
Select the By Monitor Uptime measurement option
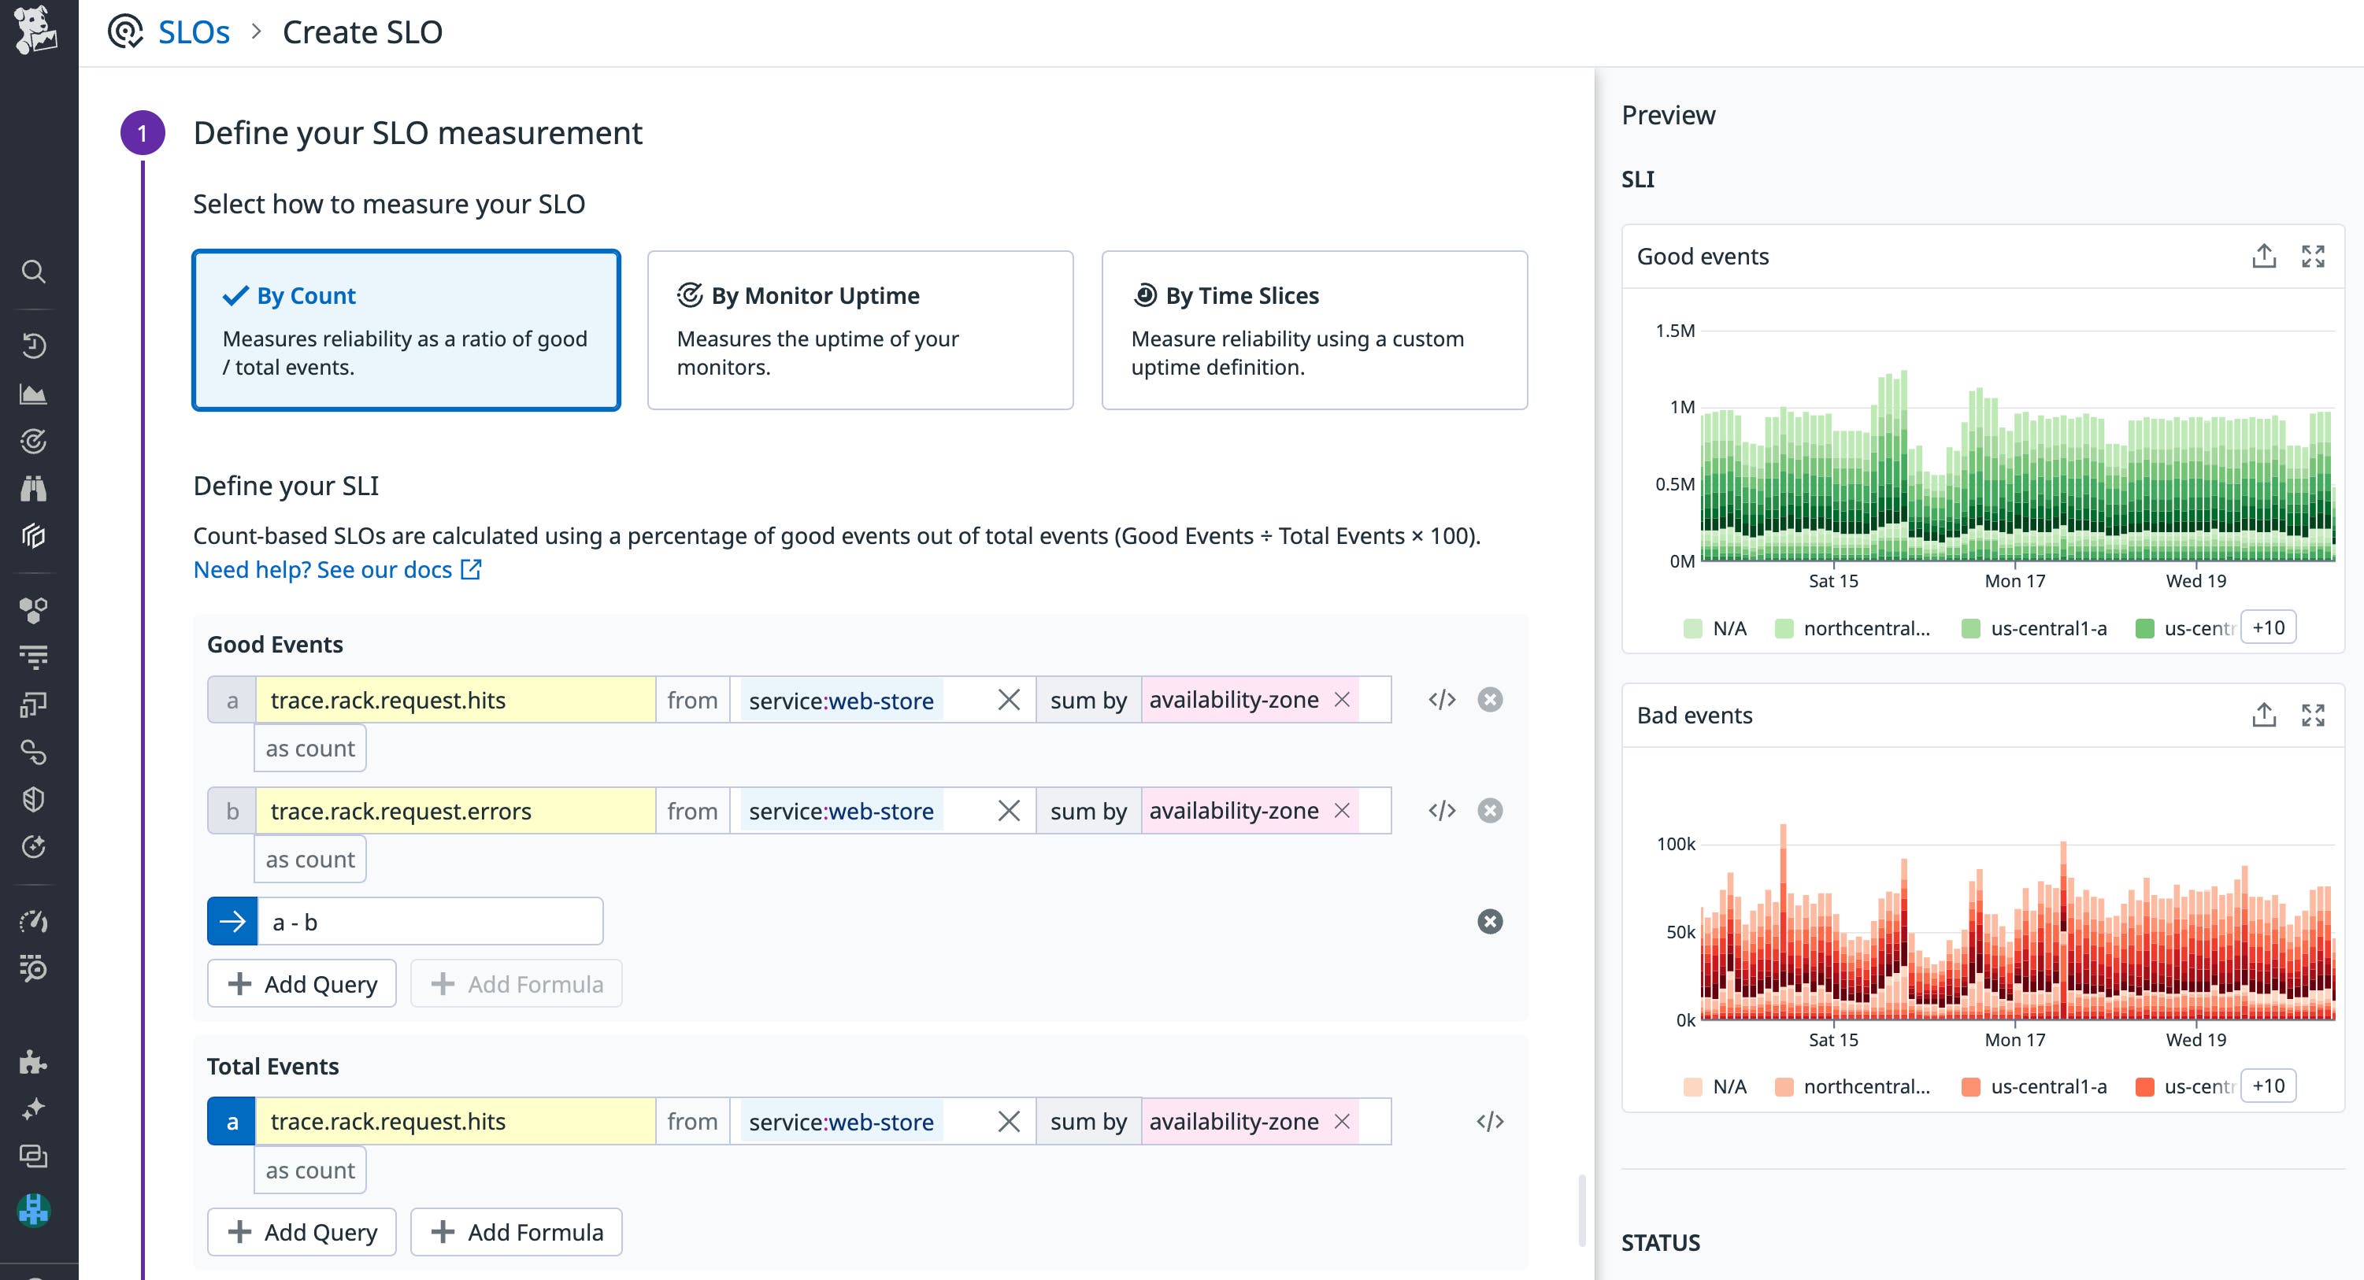tap(859, 329)
